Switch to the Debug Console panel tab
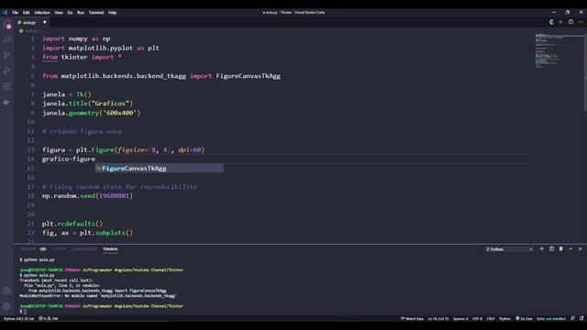Image resolution: width=587 pixels, height=330 pixels. 83,249
